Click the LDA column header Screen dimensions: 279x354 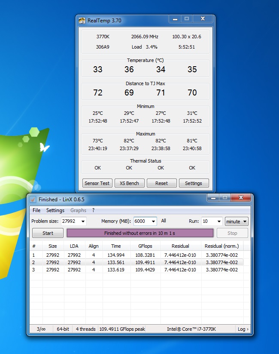[74, 246]
